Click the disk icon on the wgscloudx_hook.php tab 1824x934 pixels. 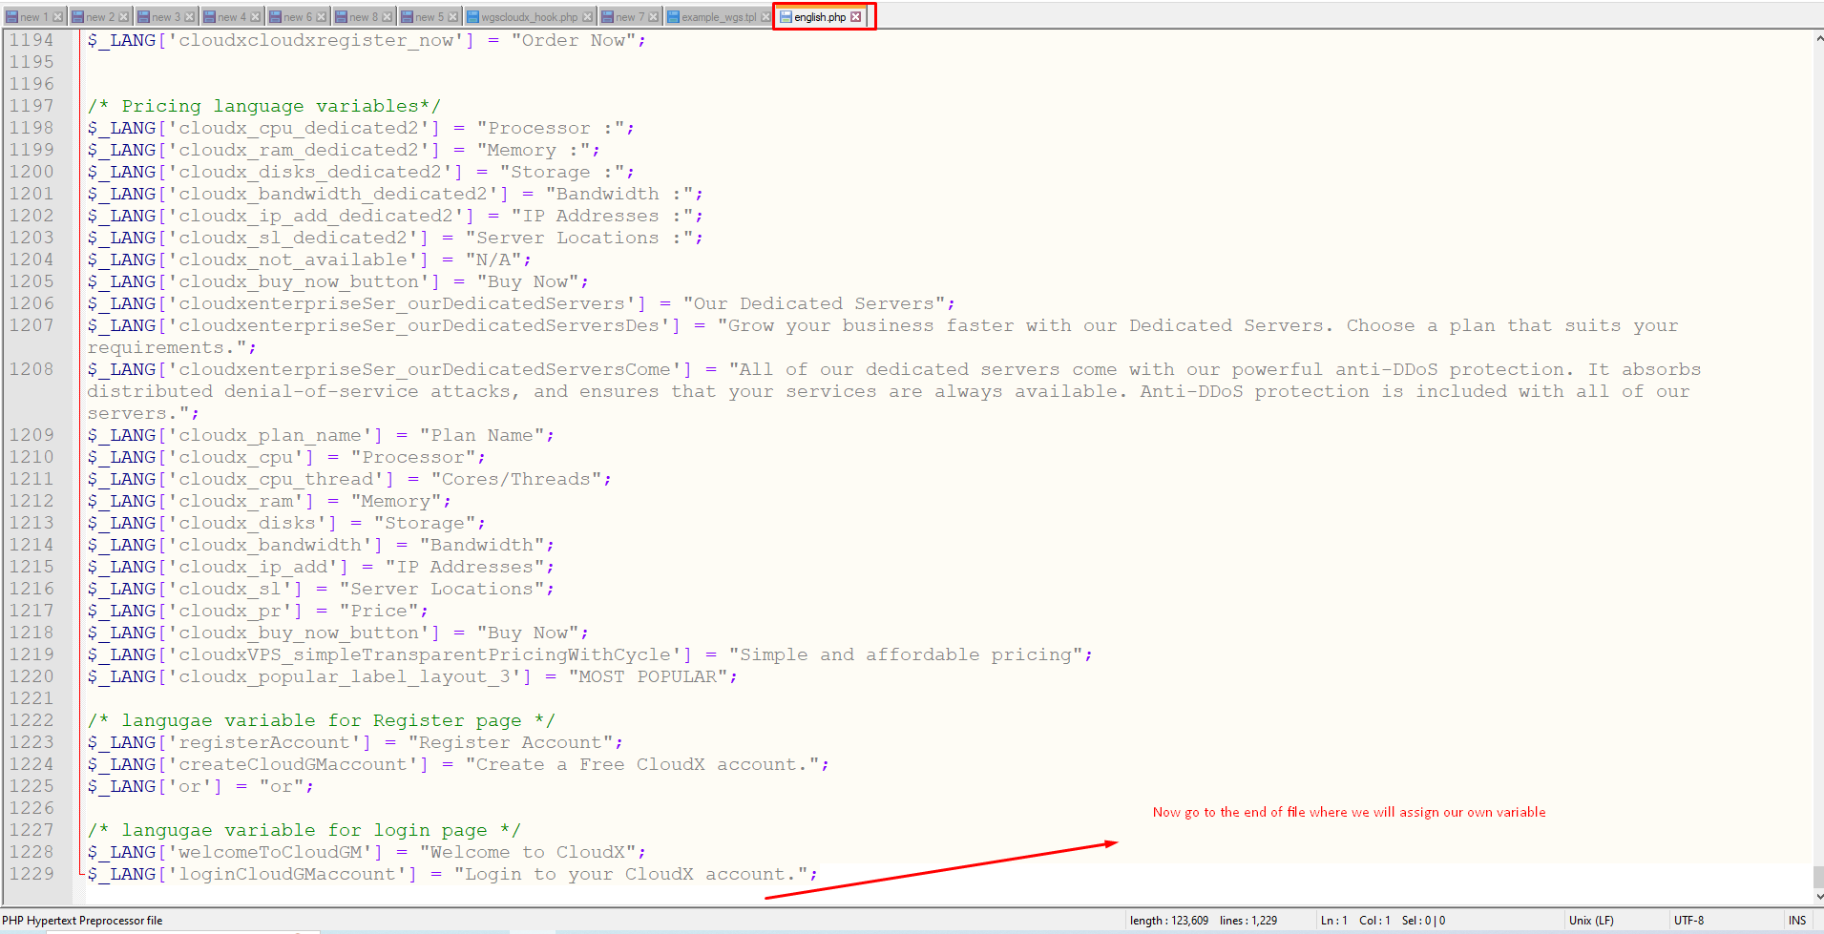[x=472, y=17]
